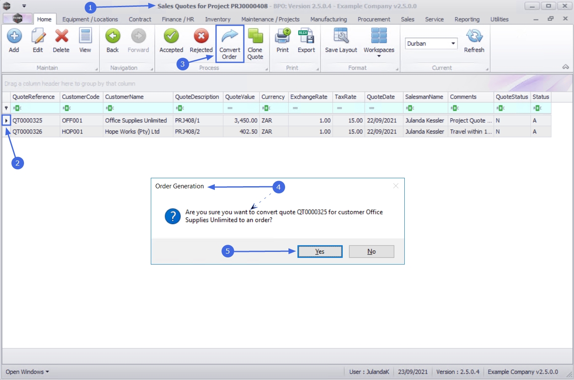
Task: Click the PRJ408/2 description cell
Action: click(198, 132)
